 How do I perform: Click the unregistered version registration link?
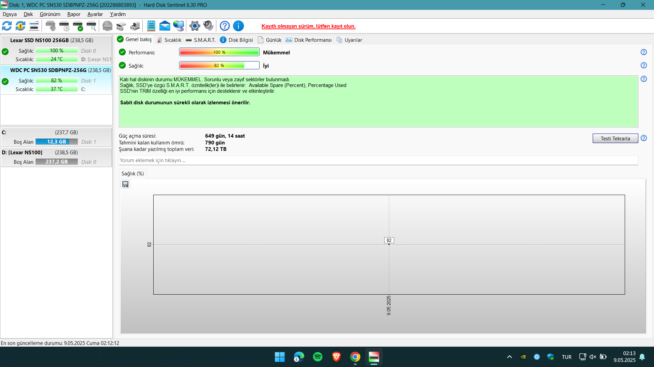(309, 26)
